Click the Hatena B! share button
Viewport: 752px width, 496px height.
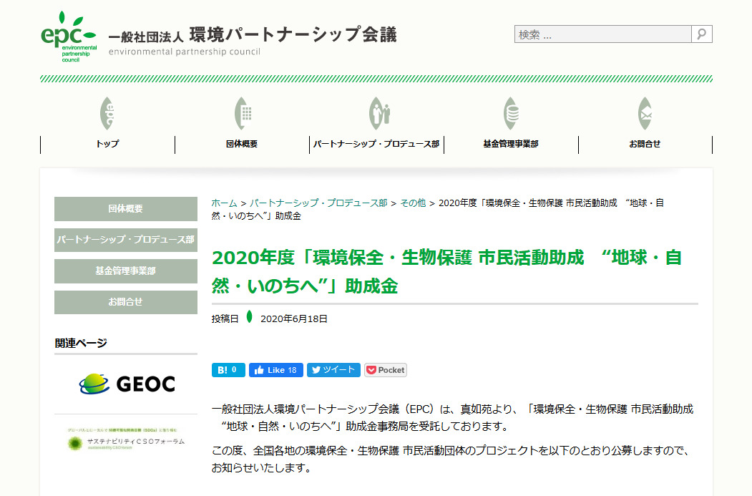(228, 370)
